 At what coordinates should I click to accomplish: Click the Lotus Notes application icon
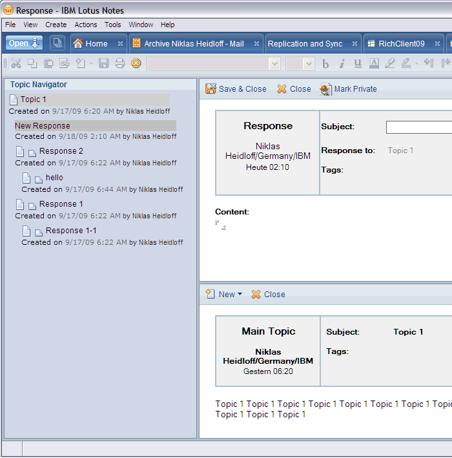[8, 10]
